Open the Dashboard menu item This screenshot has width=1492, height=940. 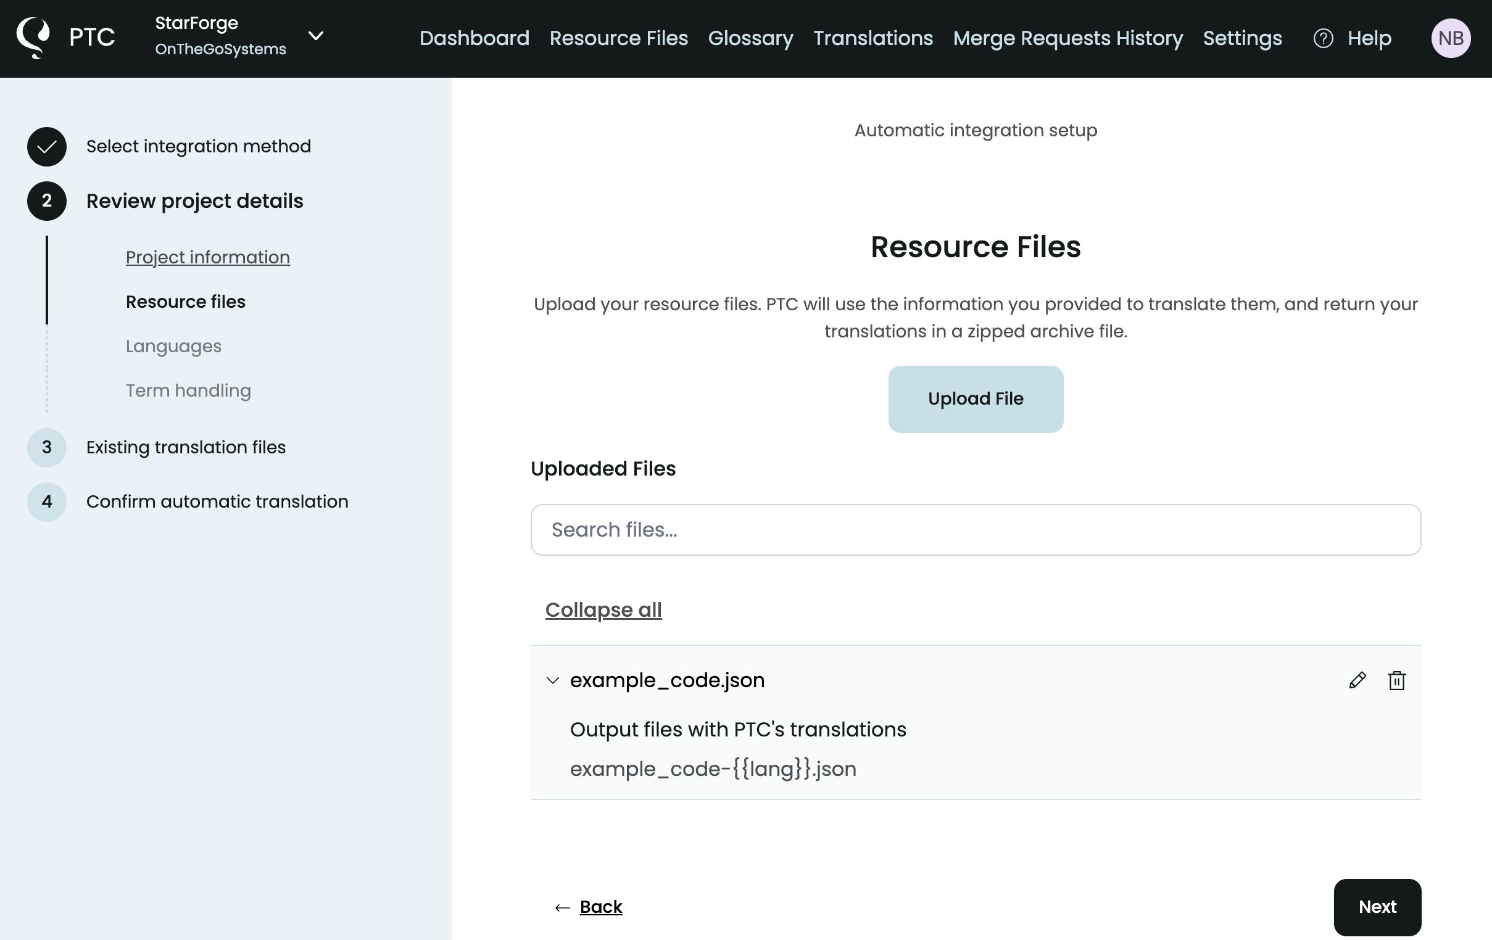pos(474,38)
